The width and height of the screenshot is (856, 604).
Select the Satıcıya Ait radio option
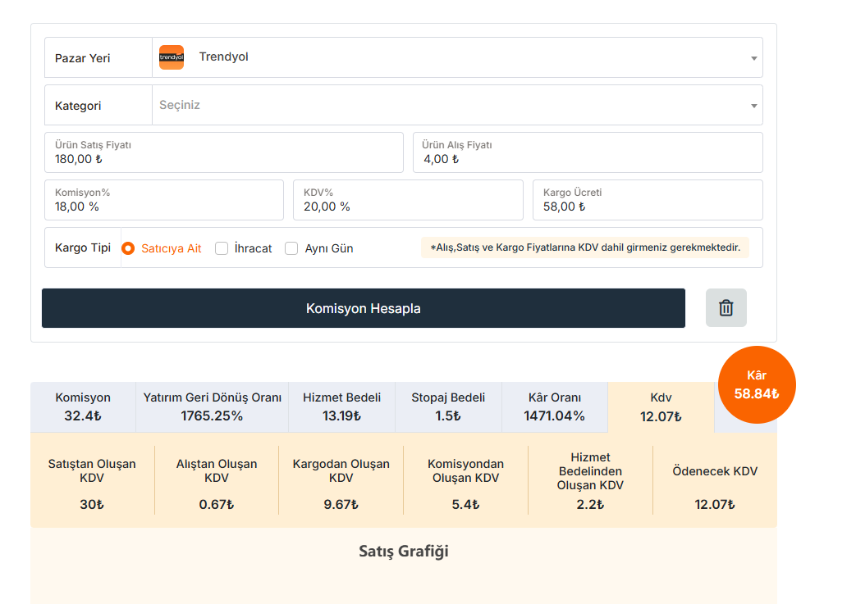pyautogui.click(x=128, y=248)
